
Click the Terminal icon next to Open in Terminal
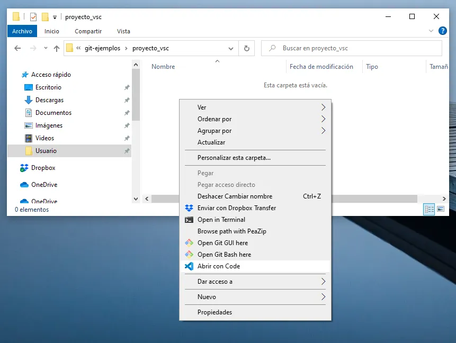(x=189, y=220)
